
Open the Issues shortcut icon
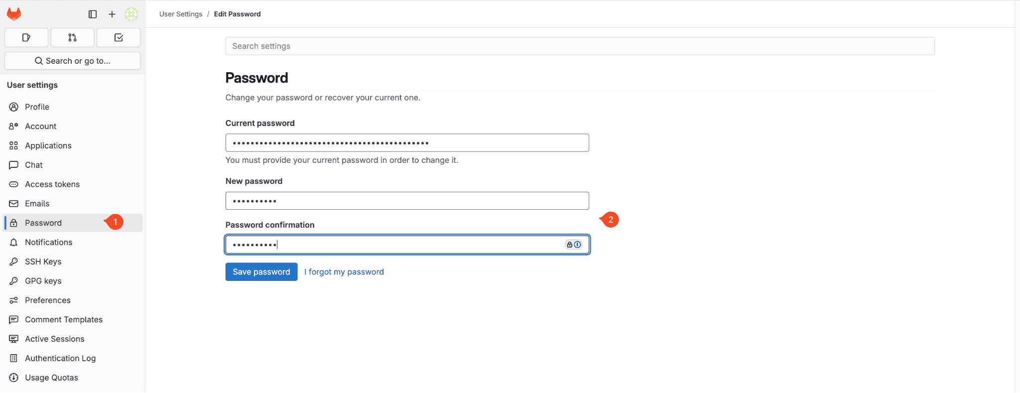(x=26, y=37)
